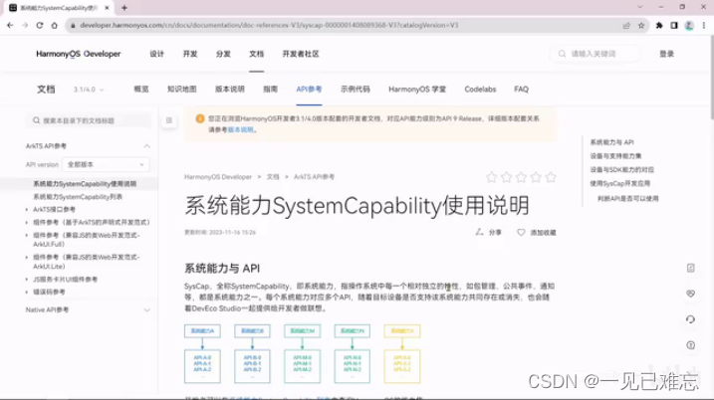
Task: Jump to 使用SysCap开发应用 in outline
Action: point(620,183)
